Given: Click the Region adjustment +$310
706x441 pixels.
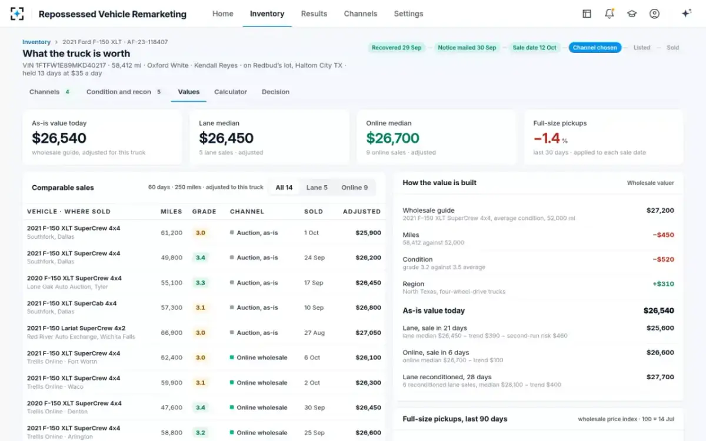Looking at the screenshot, I should [664, 284].
